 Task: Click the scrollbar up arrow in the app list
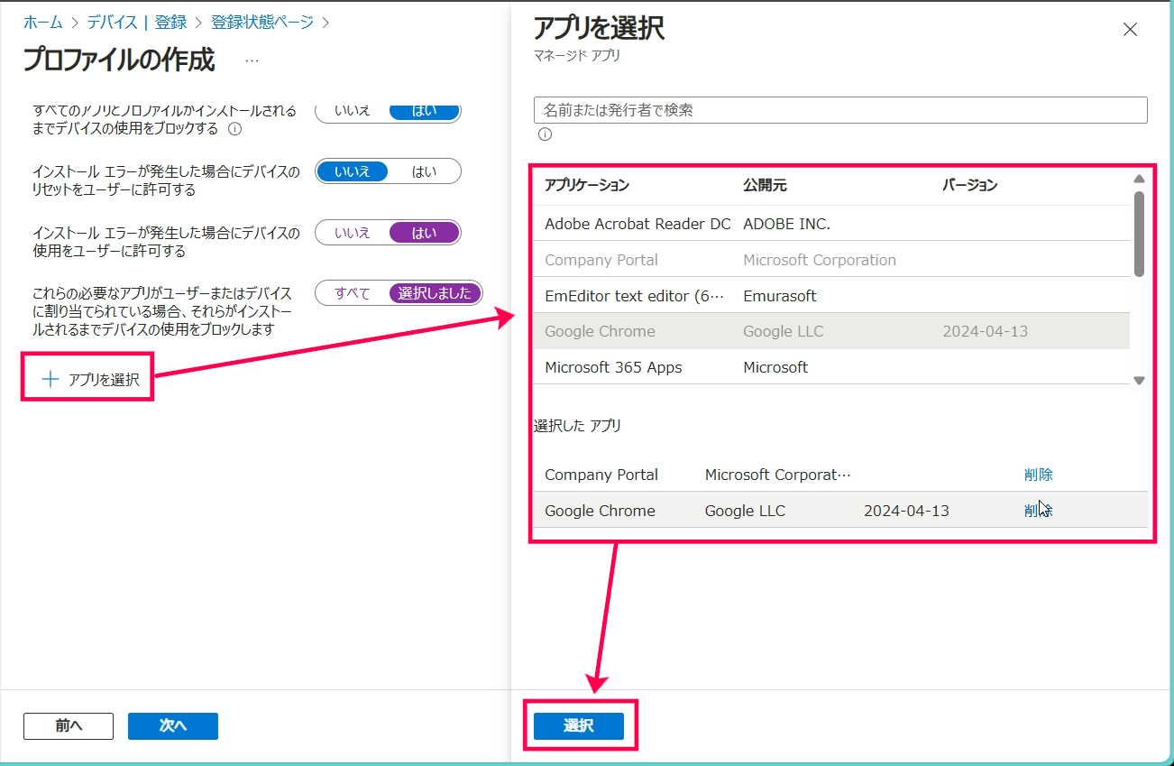point(1139,179)
